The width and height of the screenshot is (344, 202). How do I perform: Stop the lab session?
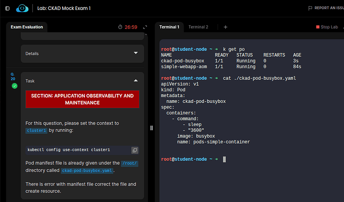(x=327, y=27)
